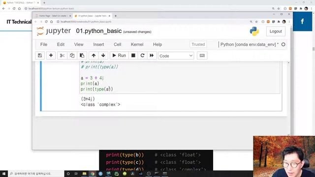Open the Chrome profile avatar in Jupyter window
This screenshot has height=177, width=315.
284,22
